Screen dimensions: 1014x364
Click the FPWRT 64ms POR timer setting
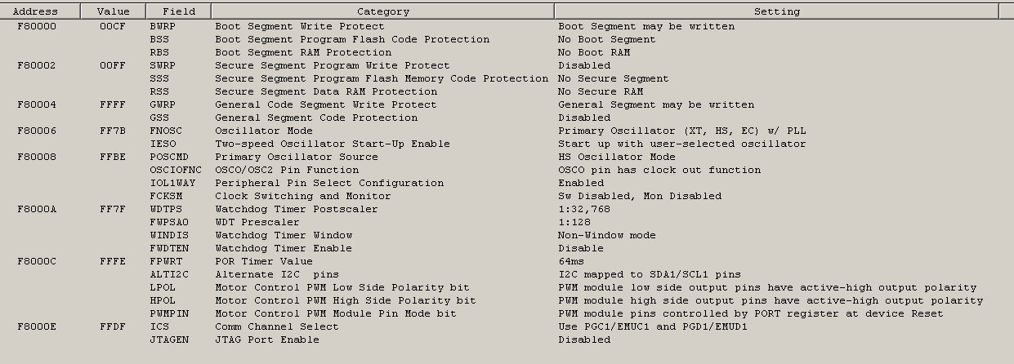pos(571,261)
